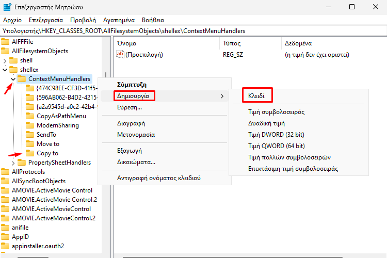
Task: Click the shell key folder icon
Action: [13, 60]
